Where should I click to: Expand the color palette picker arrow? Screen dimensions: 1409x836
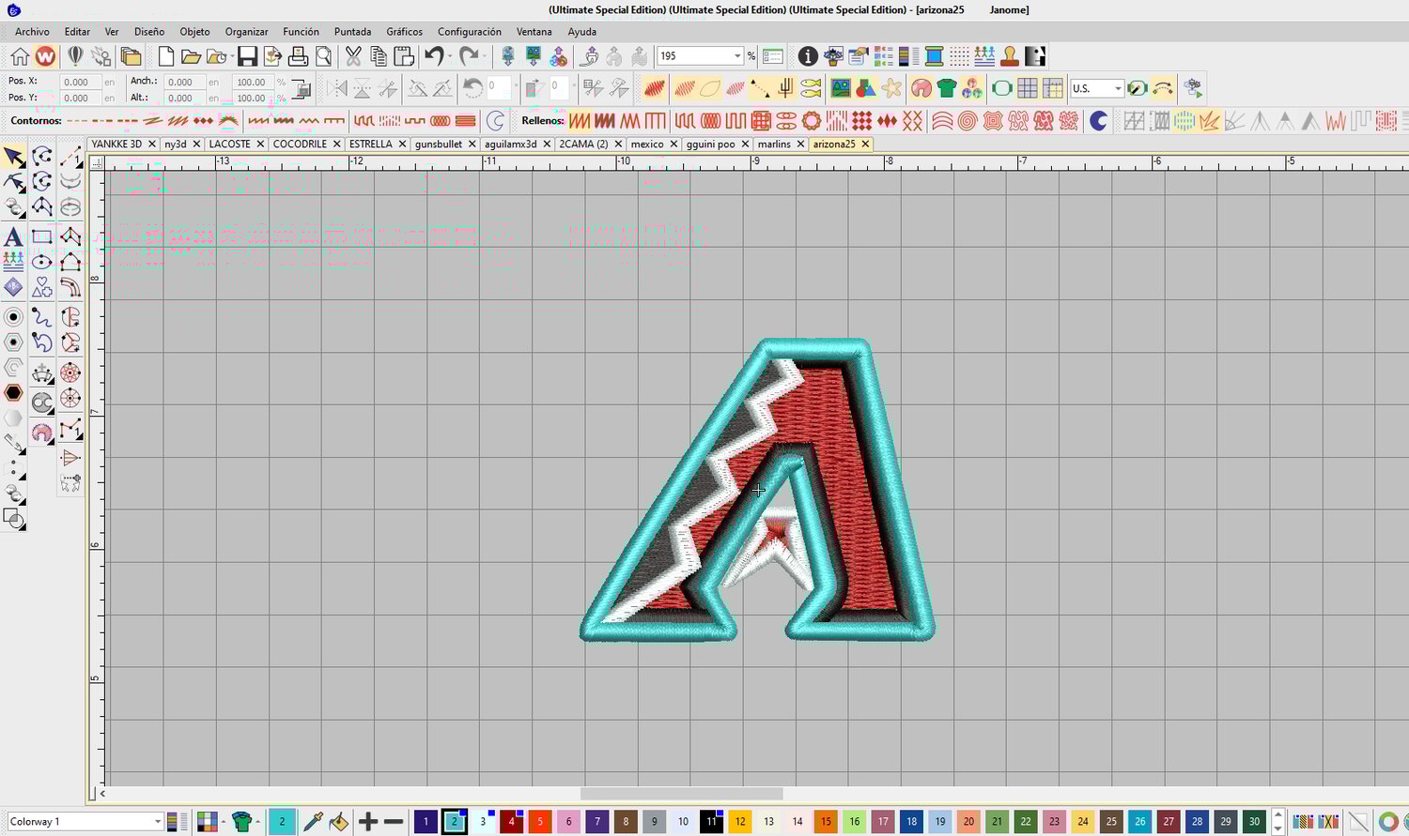pos(223,822)
